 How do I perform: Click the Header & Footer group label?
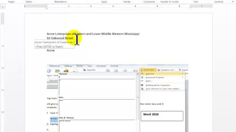[170, 1]
